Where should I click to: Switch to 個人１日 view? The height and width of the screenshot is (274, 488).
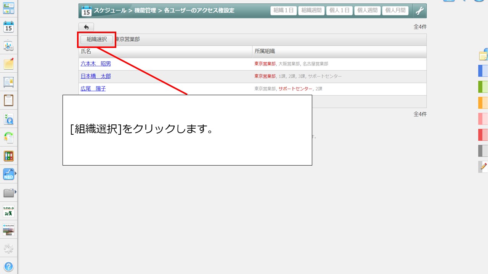tap(339, 11)
